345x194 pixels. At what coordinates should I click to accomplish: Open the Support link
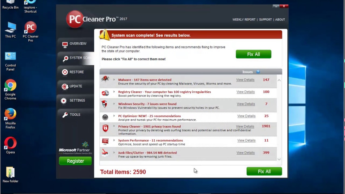click(265, 20)
